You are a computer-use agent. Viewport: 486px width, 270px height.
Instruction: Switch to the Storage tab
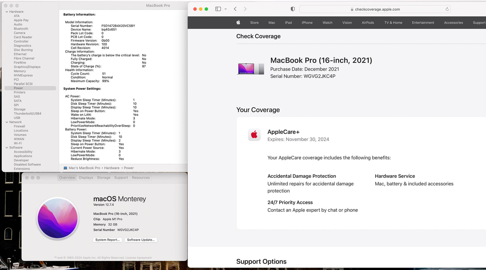click(103, 178)
